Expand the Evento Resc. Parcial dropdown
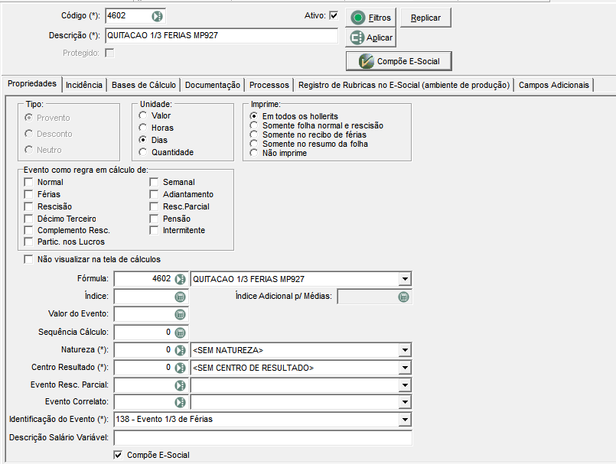 coord(405,385)
